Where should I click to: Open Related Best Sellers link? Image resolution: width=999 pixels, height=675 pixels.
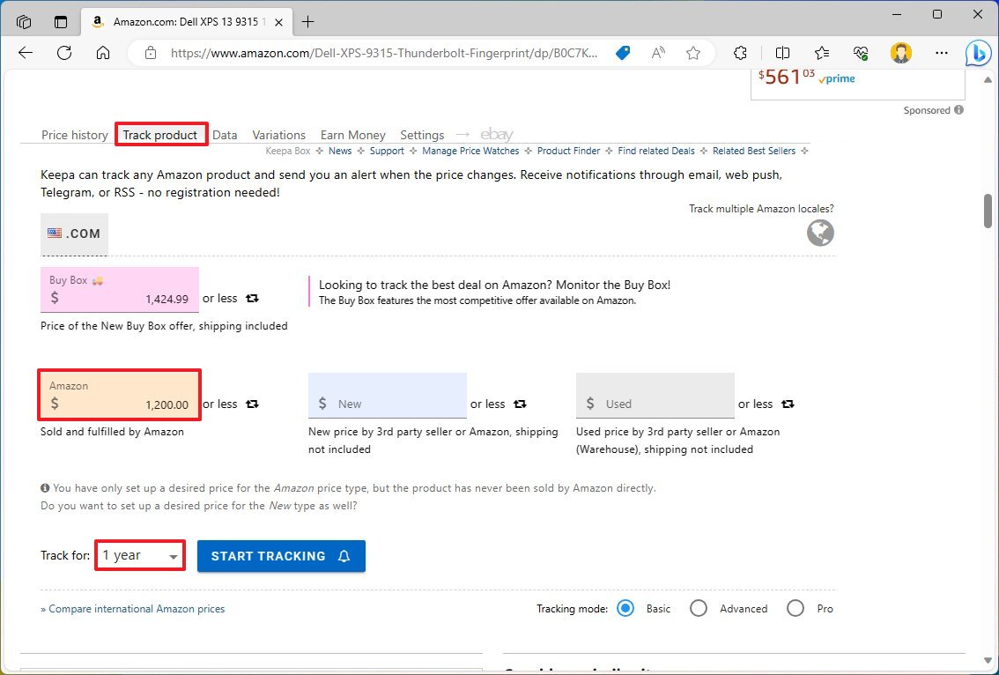[754, 151]
